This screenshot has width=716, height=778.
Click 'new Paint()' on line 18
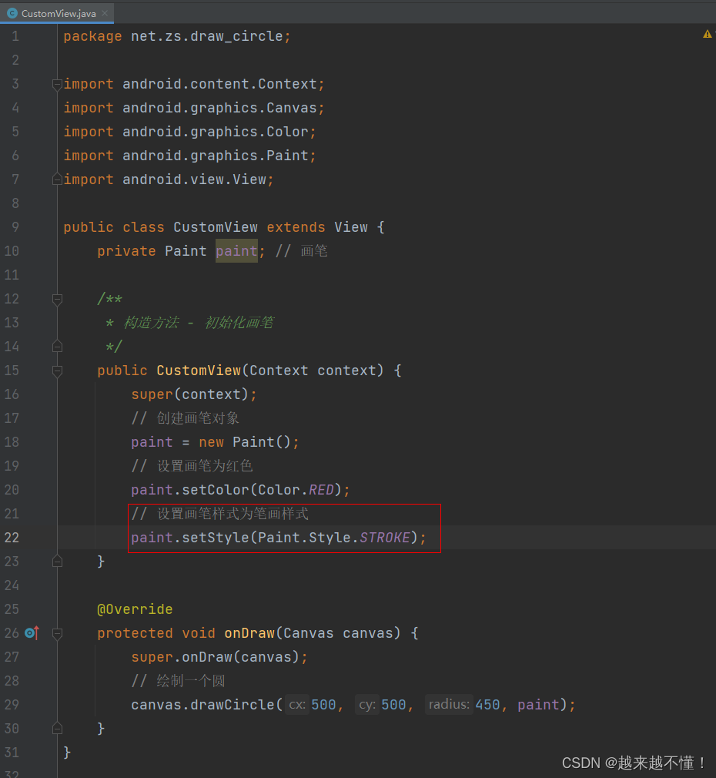point(245,442)
